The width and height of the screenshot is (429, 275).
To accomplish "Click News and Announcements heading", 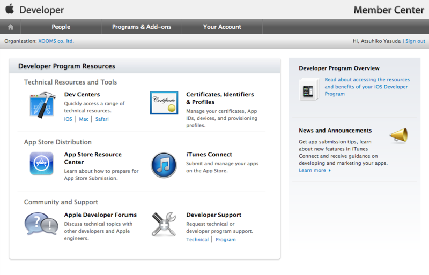I will 335,131.
